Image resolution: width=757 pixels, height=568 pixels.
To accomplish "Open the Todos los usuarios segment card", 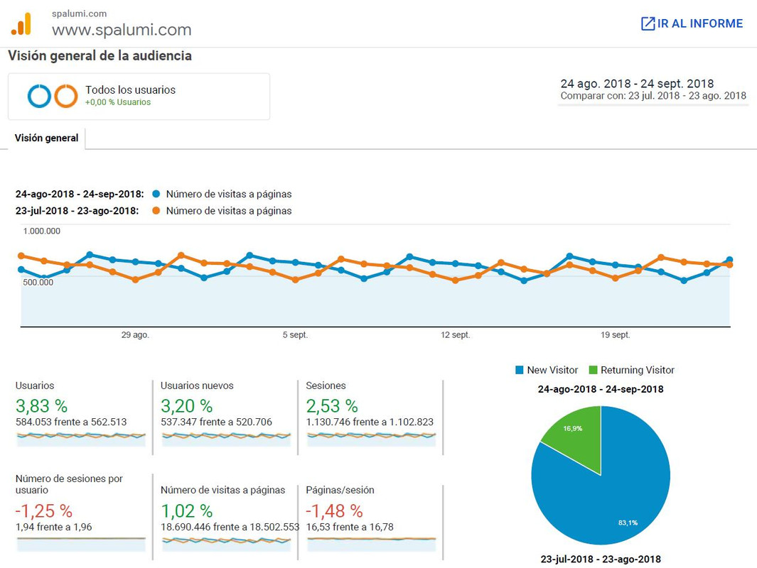I will 139,97.
